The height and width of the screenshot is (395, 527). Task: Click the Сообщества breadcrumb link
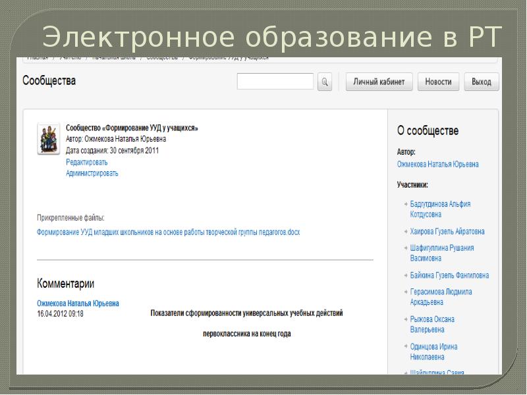pos(161,59)
